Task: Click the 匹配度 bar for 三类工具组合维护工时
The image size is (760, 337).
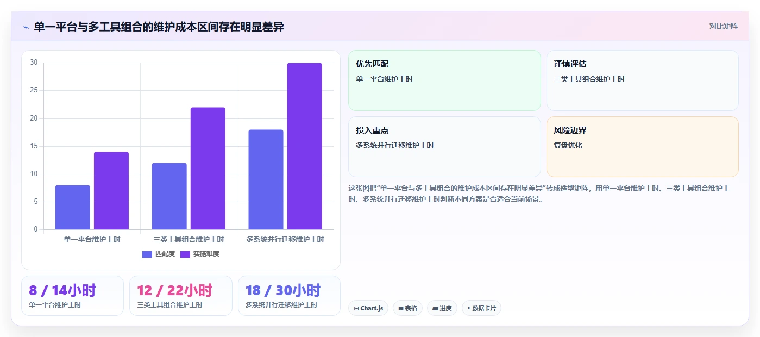Action: pos(169,196)
